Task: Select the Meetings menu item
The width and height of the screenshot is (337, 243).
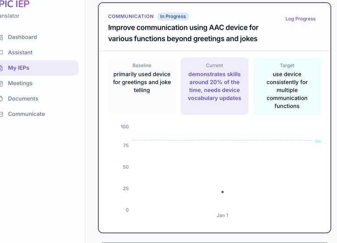Action: (x=20, y=83)
